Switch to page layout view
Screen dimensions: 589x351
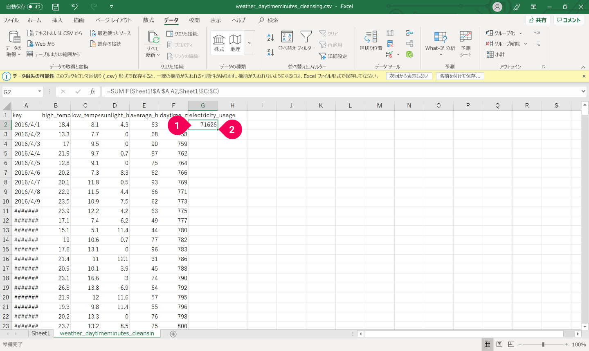coord(499,344)
